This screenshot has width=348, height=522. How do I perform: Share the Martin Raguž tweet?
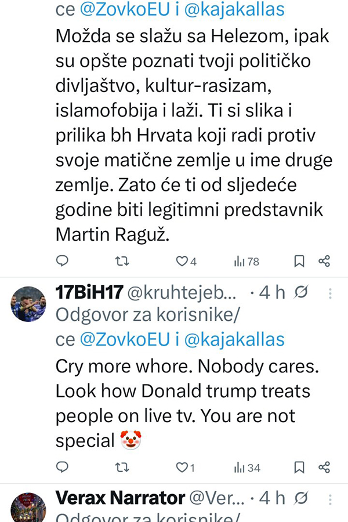click(324, 261)
